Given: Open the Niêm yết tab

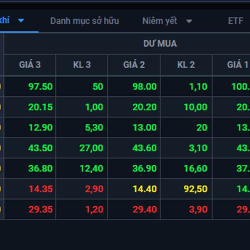Looking at the screenshot, I should point(160,21).
